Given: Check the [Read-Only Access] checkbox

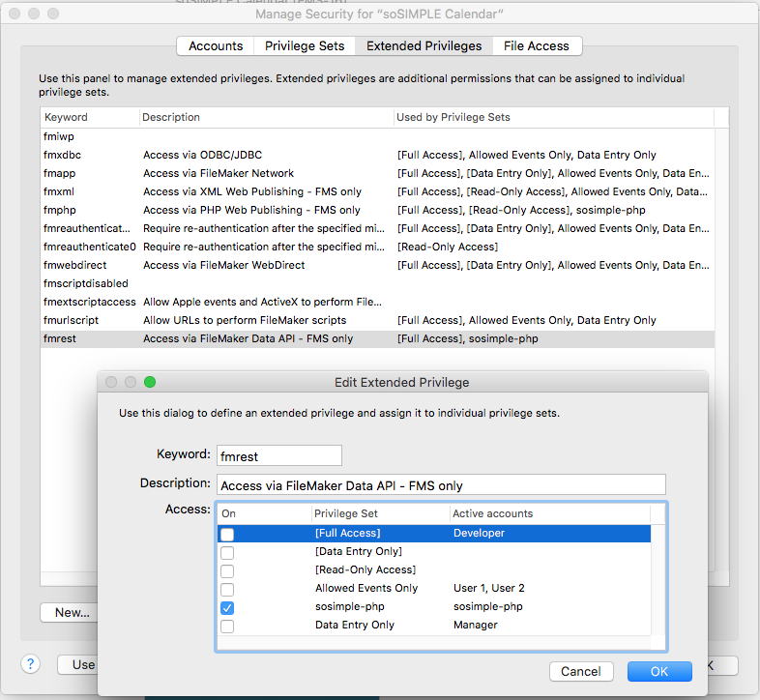Looking at the screenshot, I should click(x=227, y=570).
